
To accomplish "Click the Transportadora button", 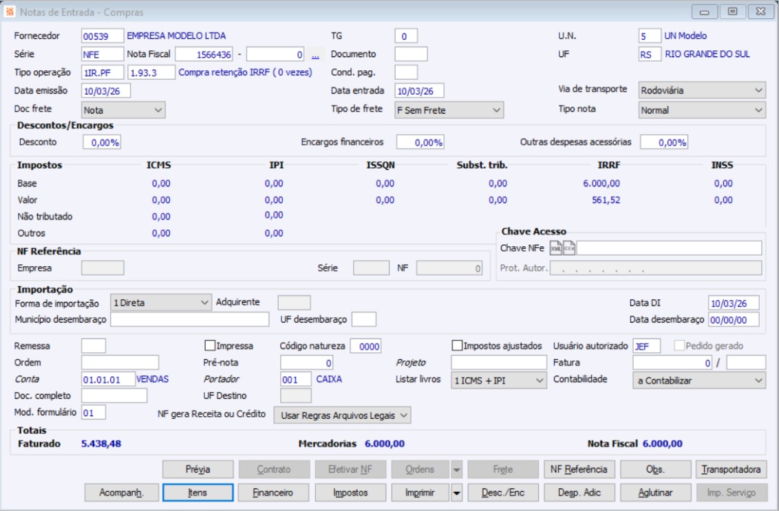I will coord(731,470).
